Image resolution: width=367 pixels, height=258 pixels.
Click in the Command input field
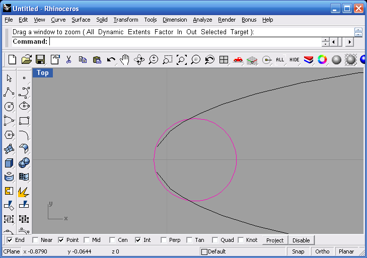pyautogui.click(x=185, y=42)
